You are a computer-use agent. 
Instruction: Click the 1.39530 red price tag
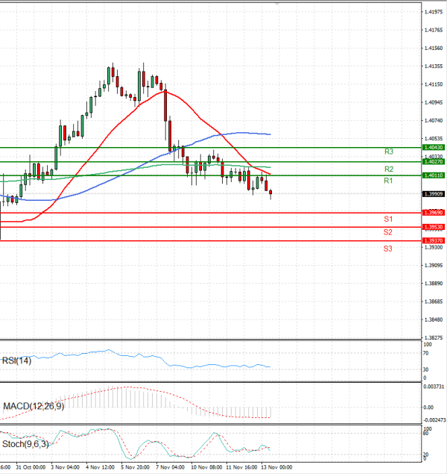click(x=434, y=226)
